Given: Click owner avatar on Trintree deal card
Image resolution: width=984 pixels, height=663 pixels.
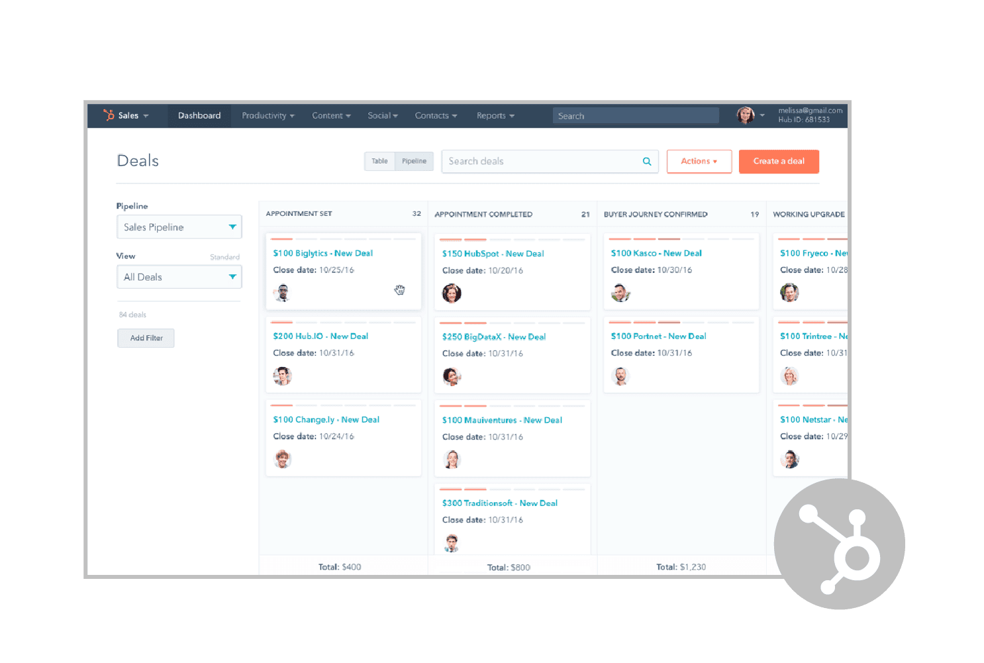Looking at the screenshot, I should (789, 376).
